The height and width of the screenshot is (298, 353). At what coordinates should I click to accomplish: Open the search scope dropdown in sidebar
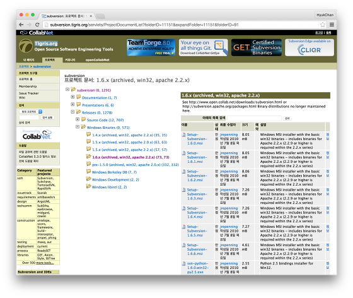31,112
